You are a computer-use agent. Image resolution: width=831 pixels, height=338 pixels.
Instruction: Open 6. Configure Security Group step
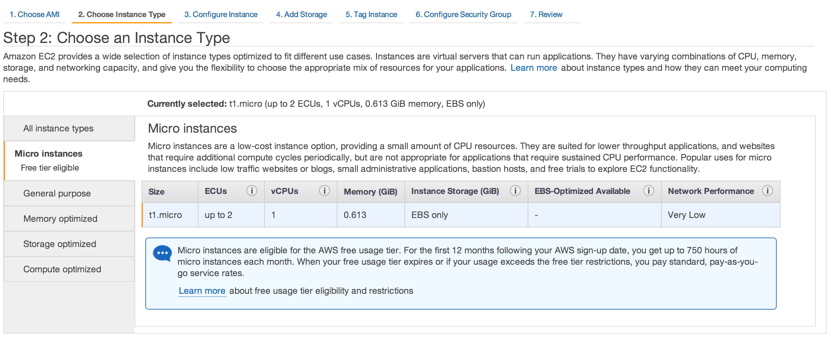(463, 15)
